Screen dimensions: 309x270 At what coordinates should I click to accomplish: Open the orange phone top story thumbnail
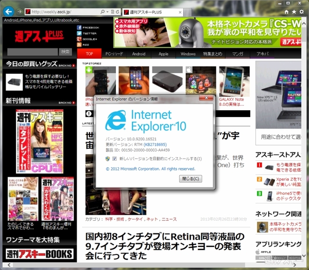(x=134, y=80)
